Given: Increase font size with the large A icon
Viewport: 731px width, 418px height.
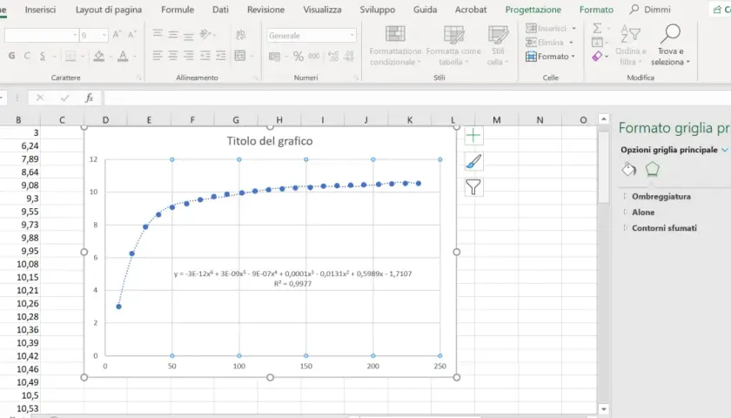Looking at the screenshot, I should click(117, 35).
